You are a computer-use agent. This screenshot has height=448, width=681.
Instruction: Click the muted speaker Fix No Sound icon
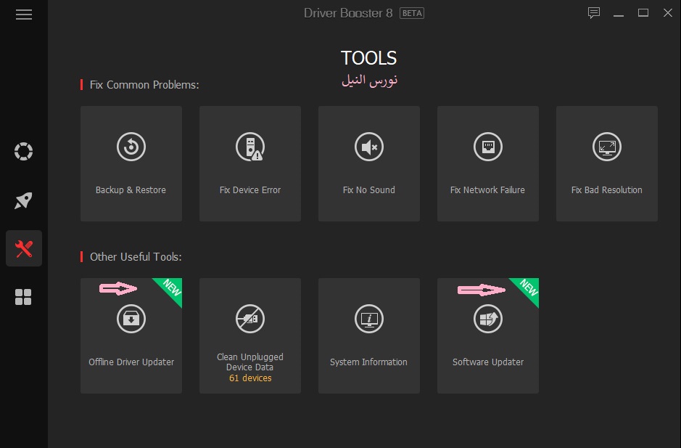[369, 147]
